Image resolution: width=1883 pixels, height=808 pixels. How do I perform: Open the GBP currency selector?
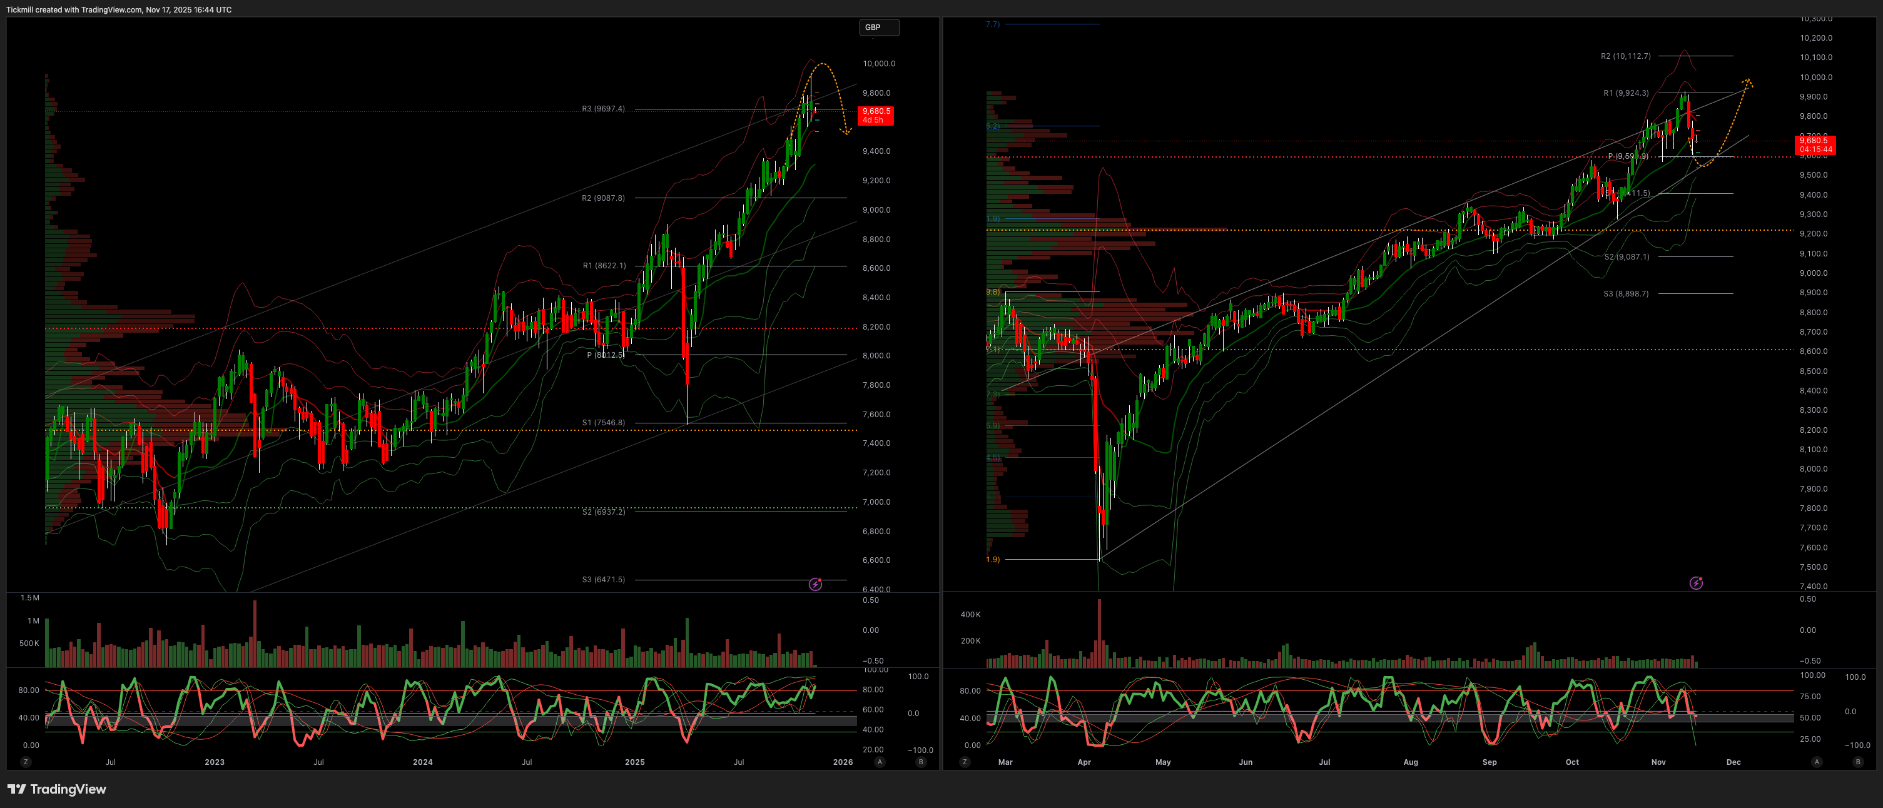tap(879, 28)
